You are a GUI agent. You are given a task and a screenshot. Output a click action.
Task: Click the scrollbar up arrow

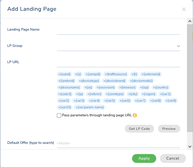point(190,21)
